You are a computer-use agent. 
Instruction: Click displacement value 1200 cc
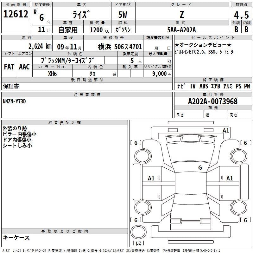99,30
